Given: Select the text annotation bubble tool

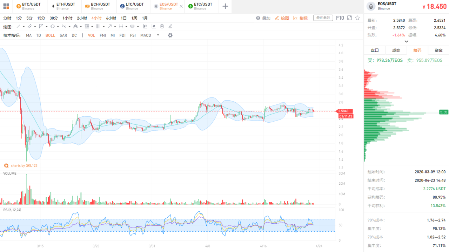Looking at the screenshot, I should [132, 26].
